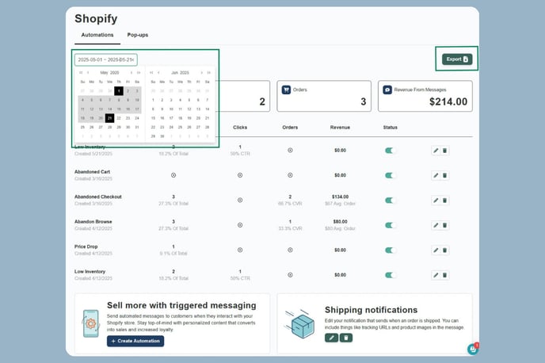Edit the Abandon Browse automation
The image size is (545, 363).
(x=436, y=225)
